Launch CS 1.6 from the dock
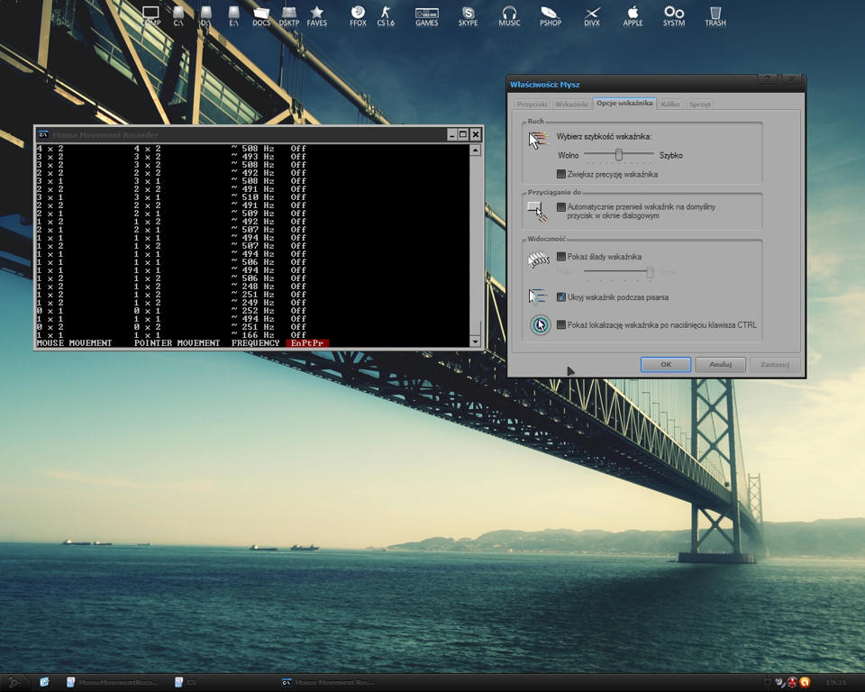The image size is (865, 692). pyautogui.click(x=386, y=16)
